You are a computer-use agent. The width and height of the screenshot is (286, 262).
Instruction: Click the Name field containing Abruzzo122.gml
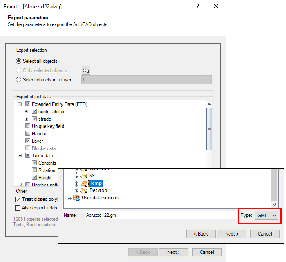point(161,215)
